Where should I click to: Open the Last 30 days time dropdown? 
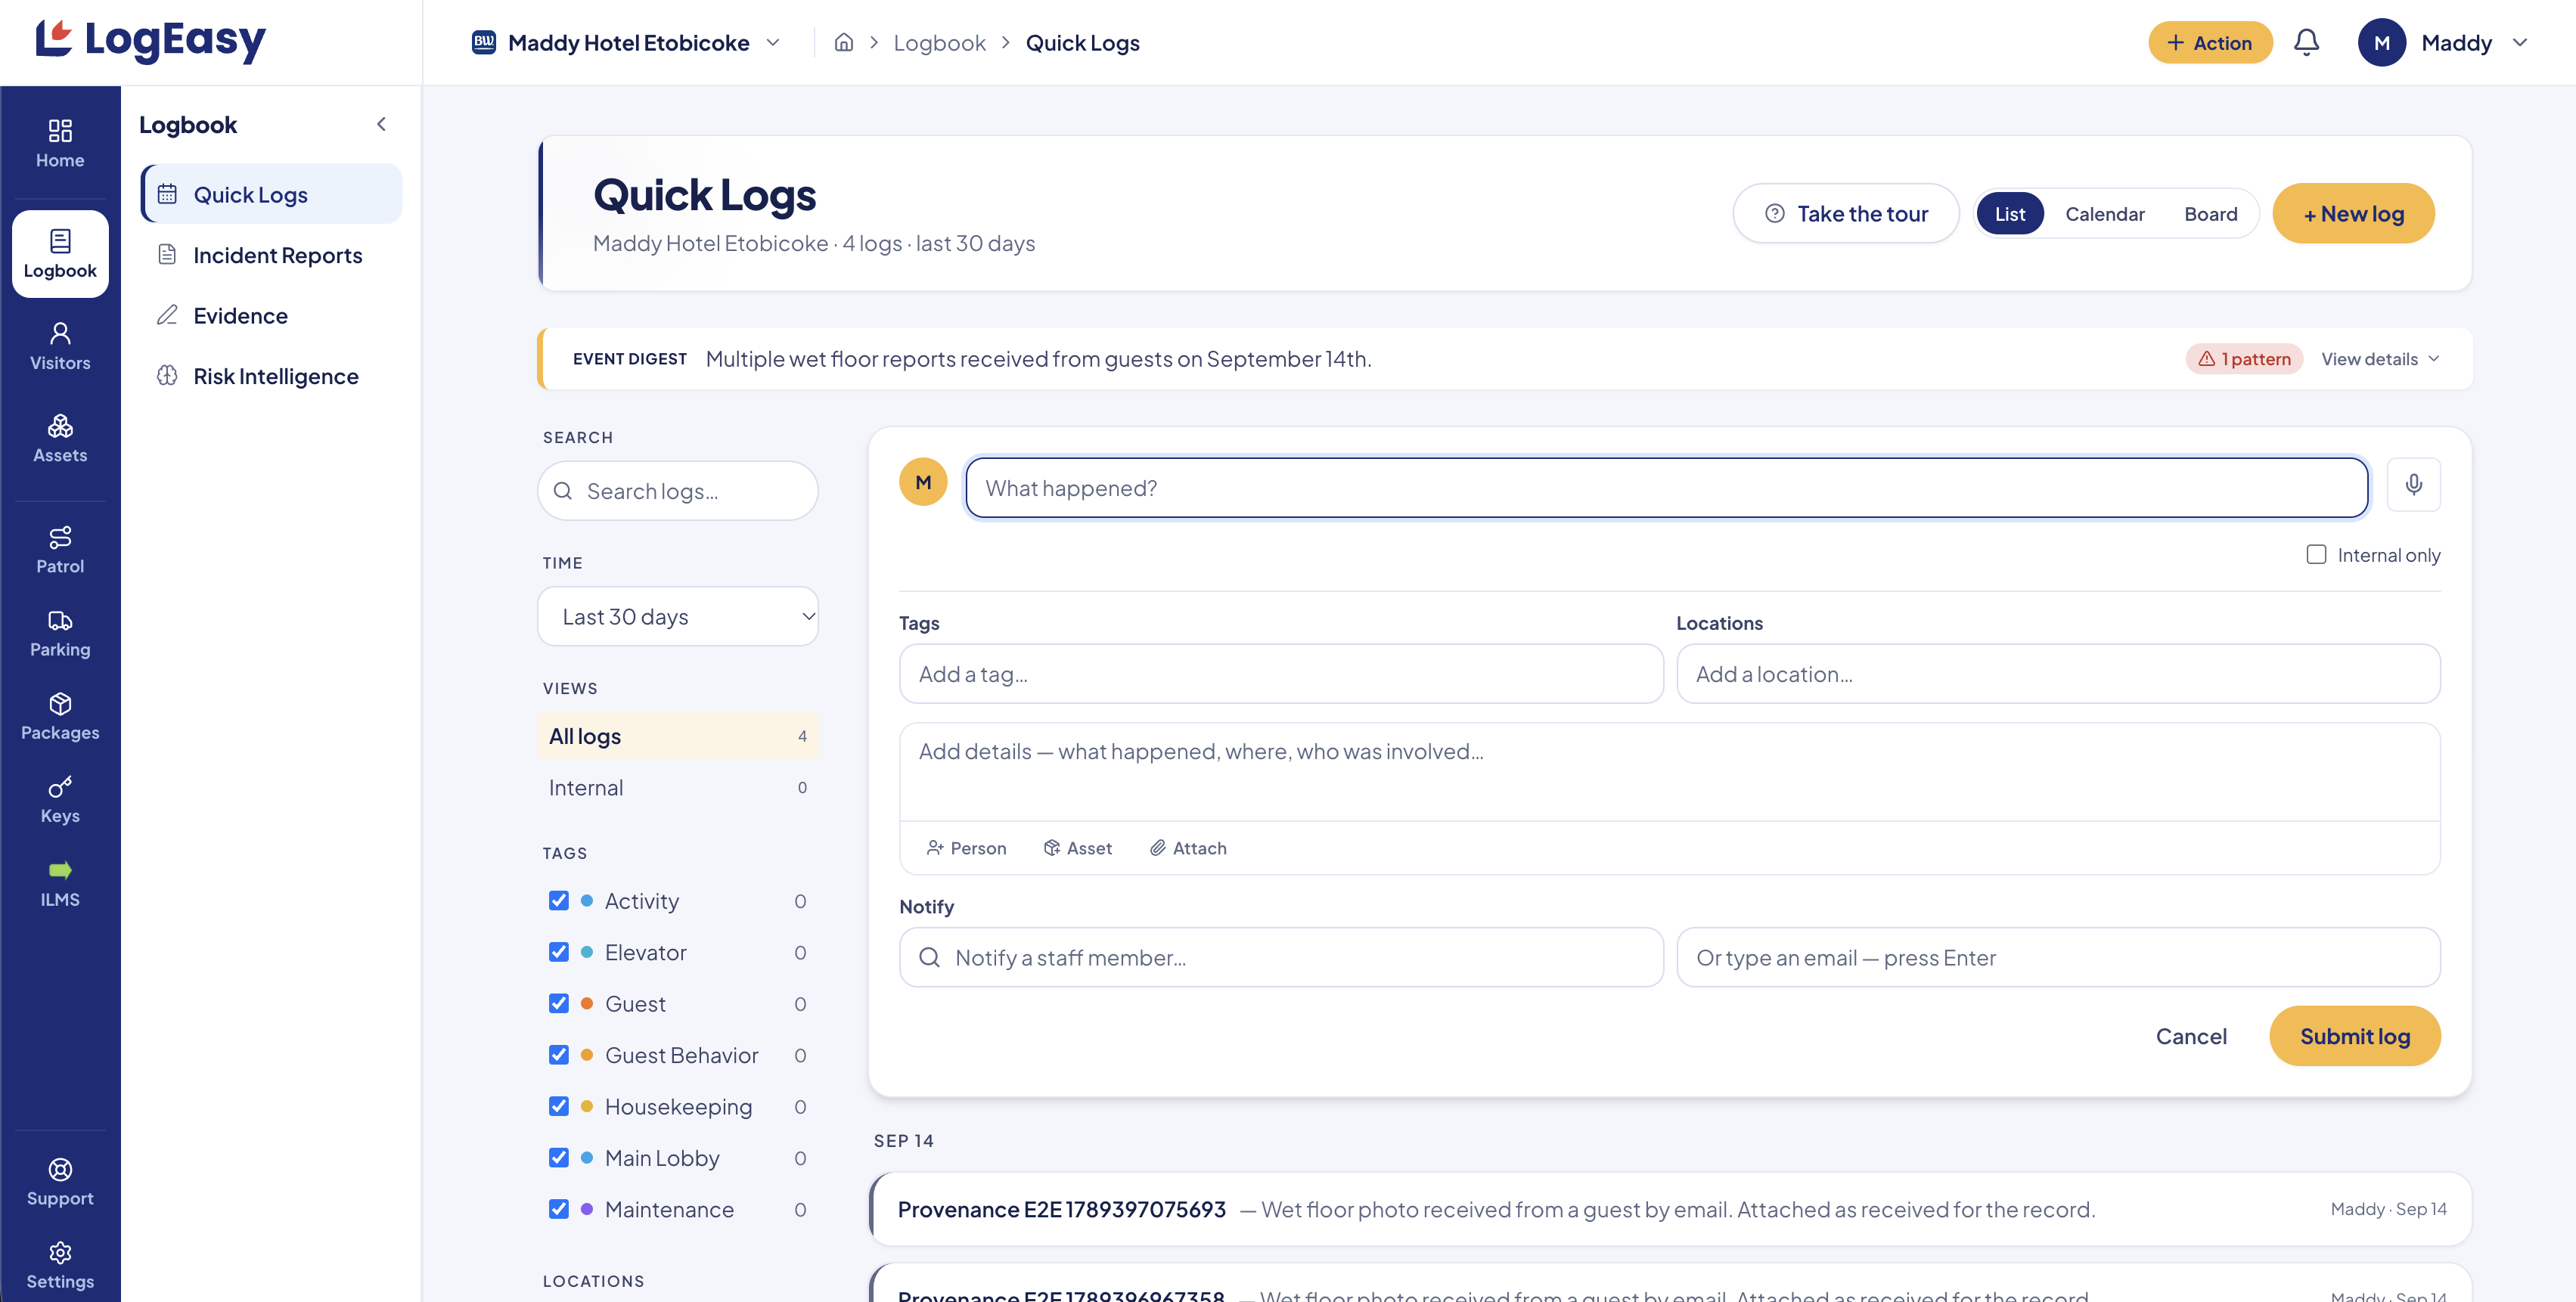(x=678, y=616)
